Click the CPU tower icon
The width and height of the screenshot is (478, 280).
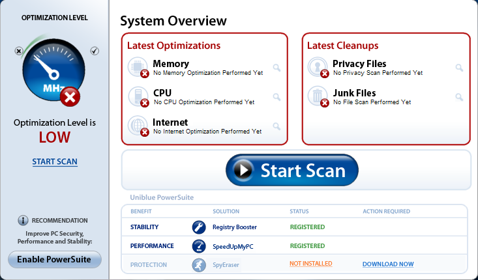pyautogui.click(x=138, y=96)
